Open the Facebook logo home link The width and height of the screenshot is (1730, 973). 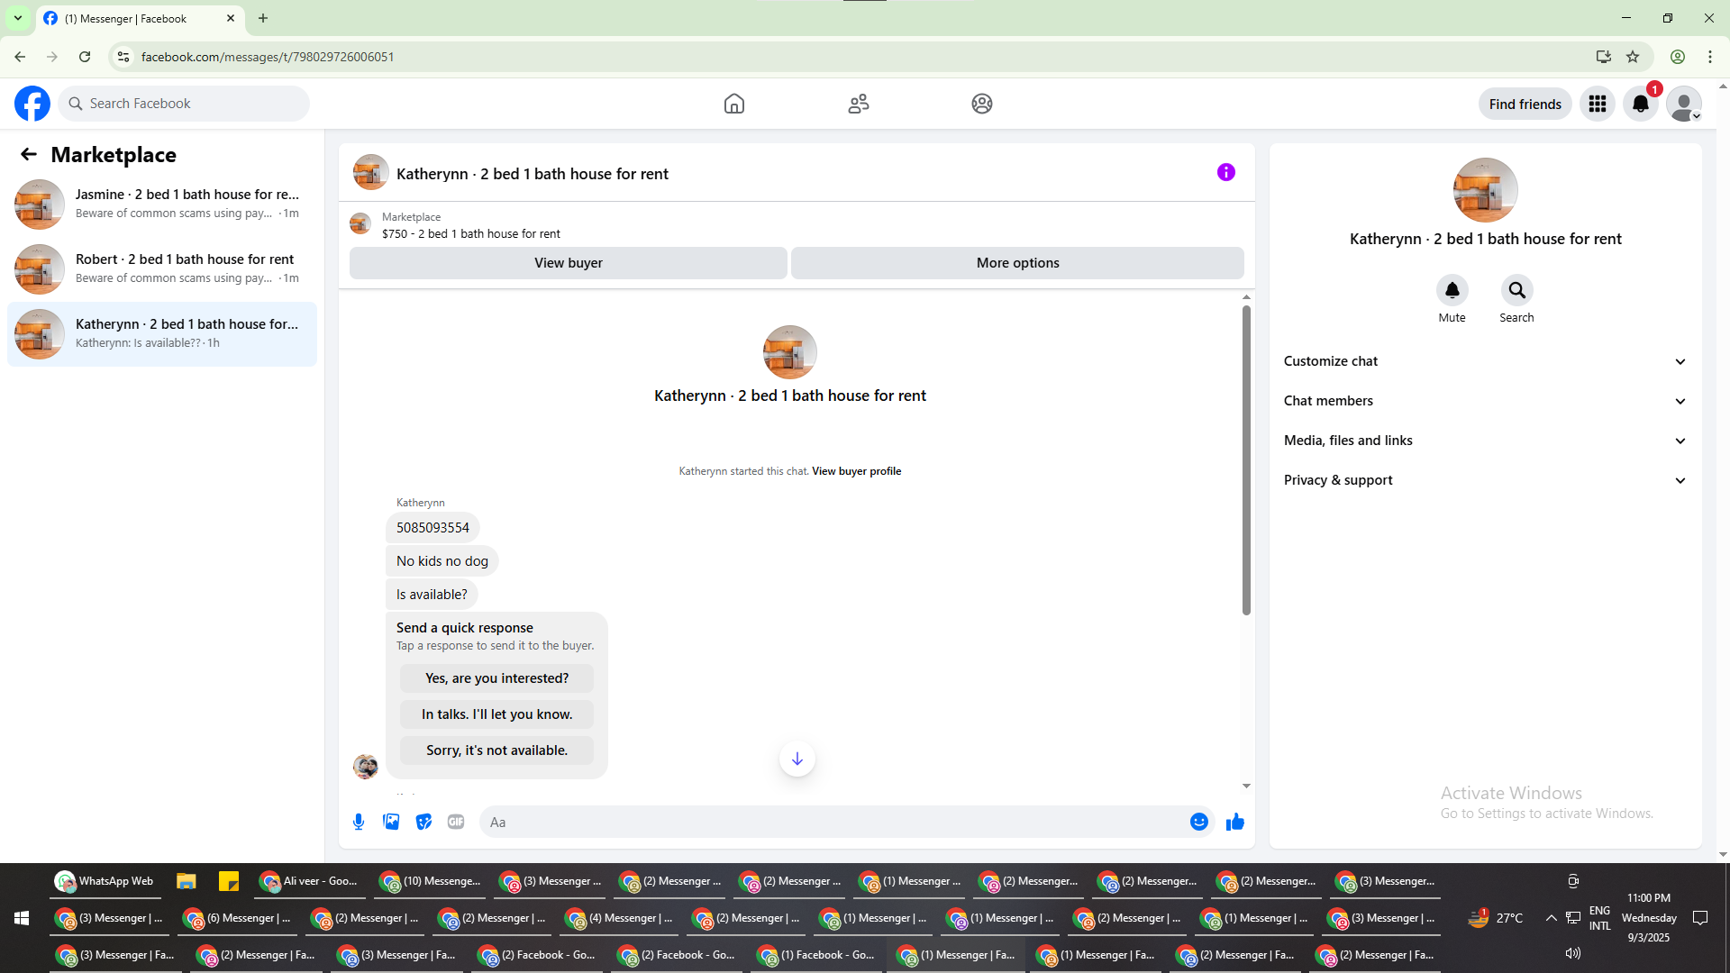click(x=32, y=104)
